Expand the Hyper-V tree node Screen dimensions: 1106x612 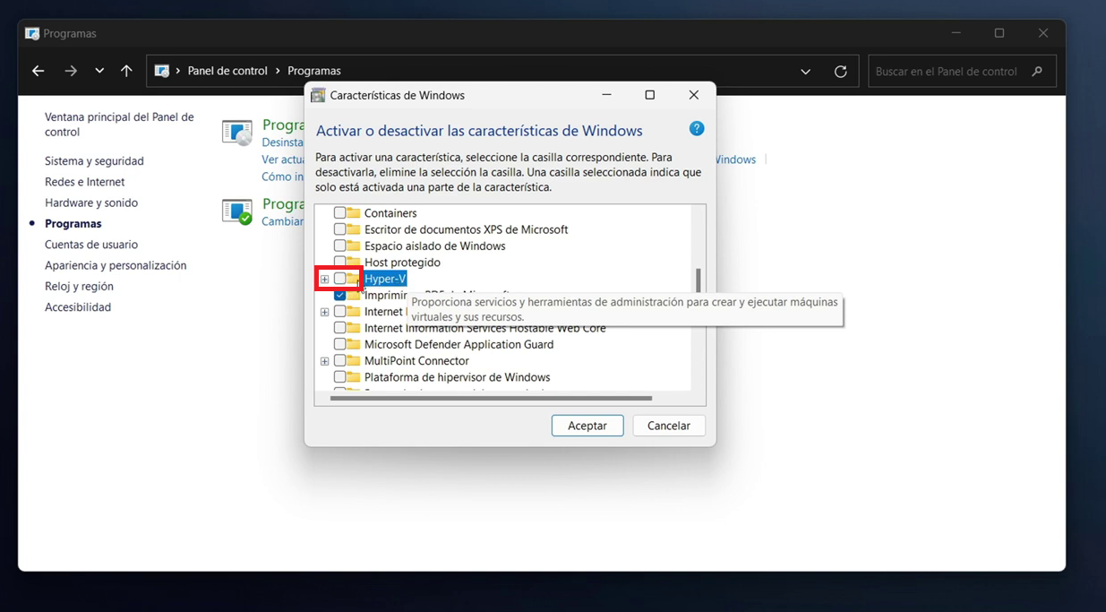point(324,279)
